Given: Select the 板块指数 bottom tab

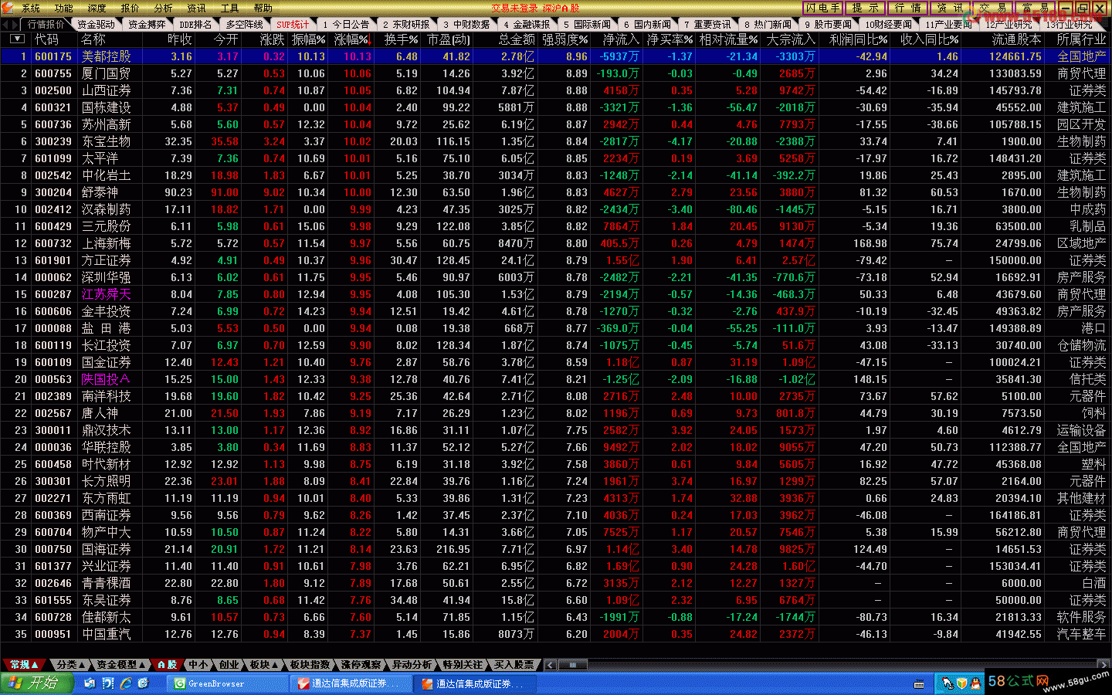Looking at the screenshot, I should click(x=310, y=664).
